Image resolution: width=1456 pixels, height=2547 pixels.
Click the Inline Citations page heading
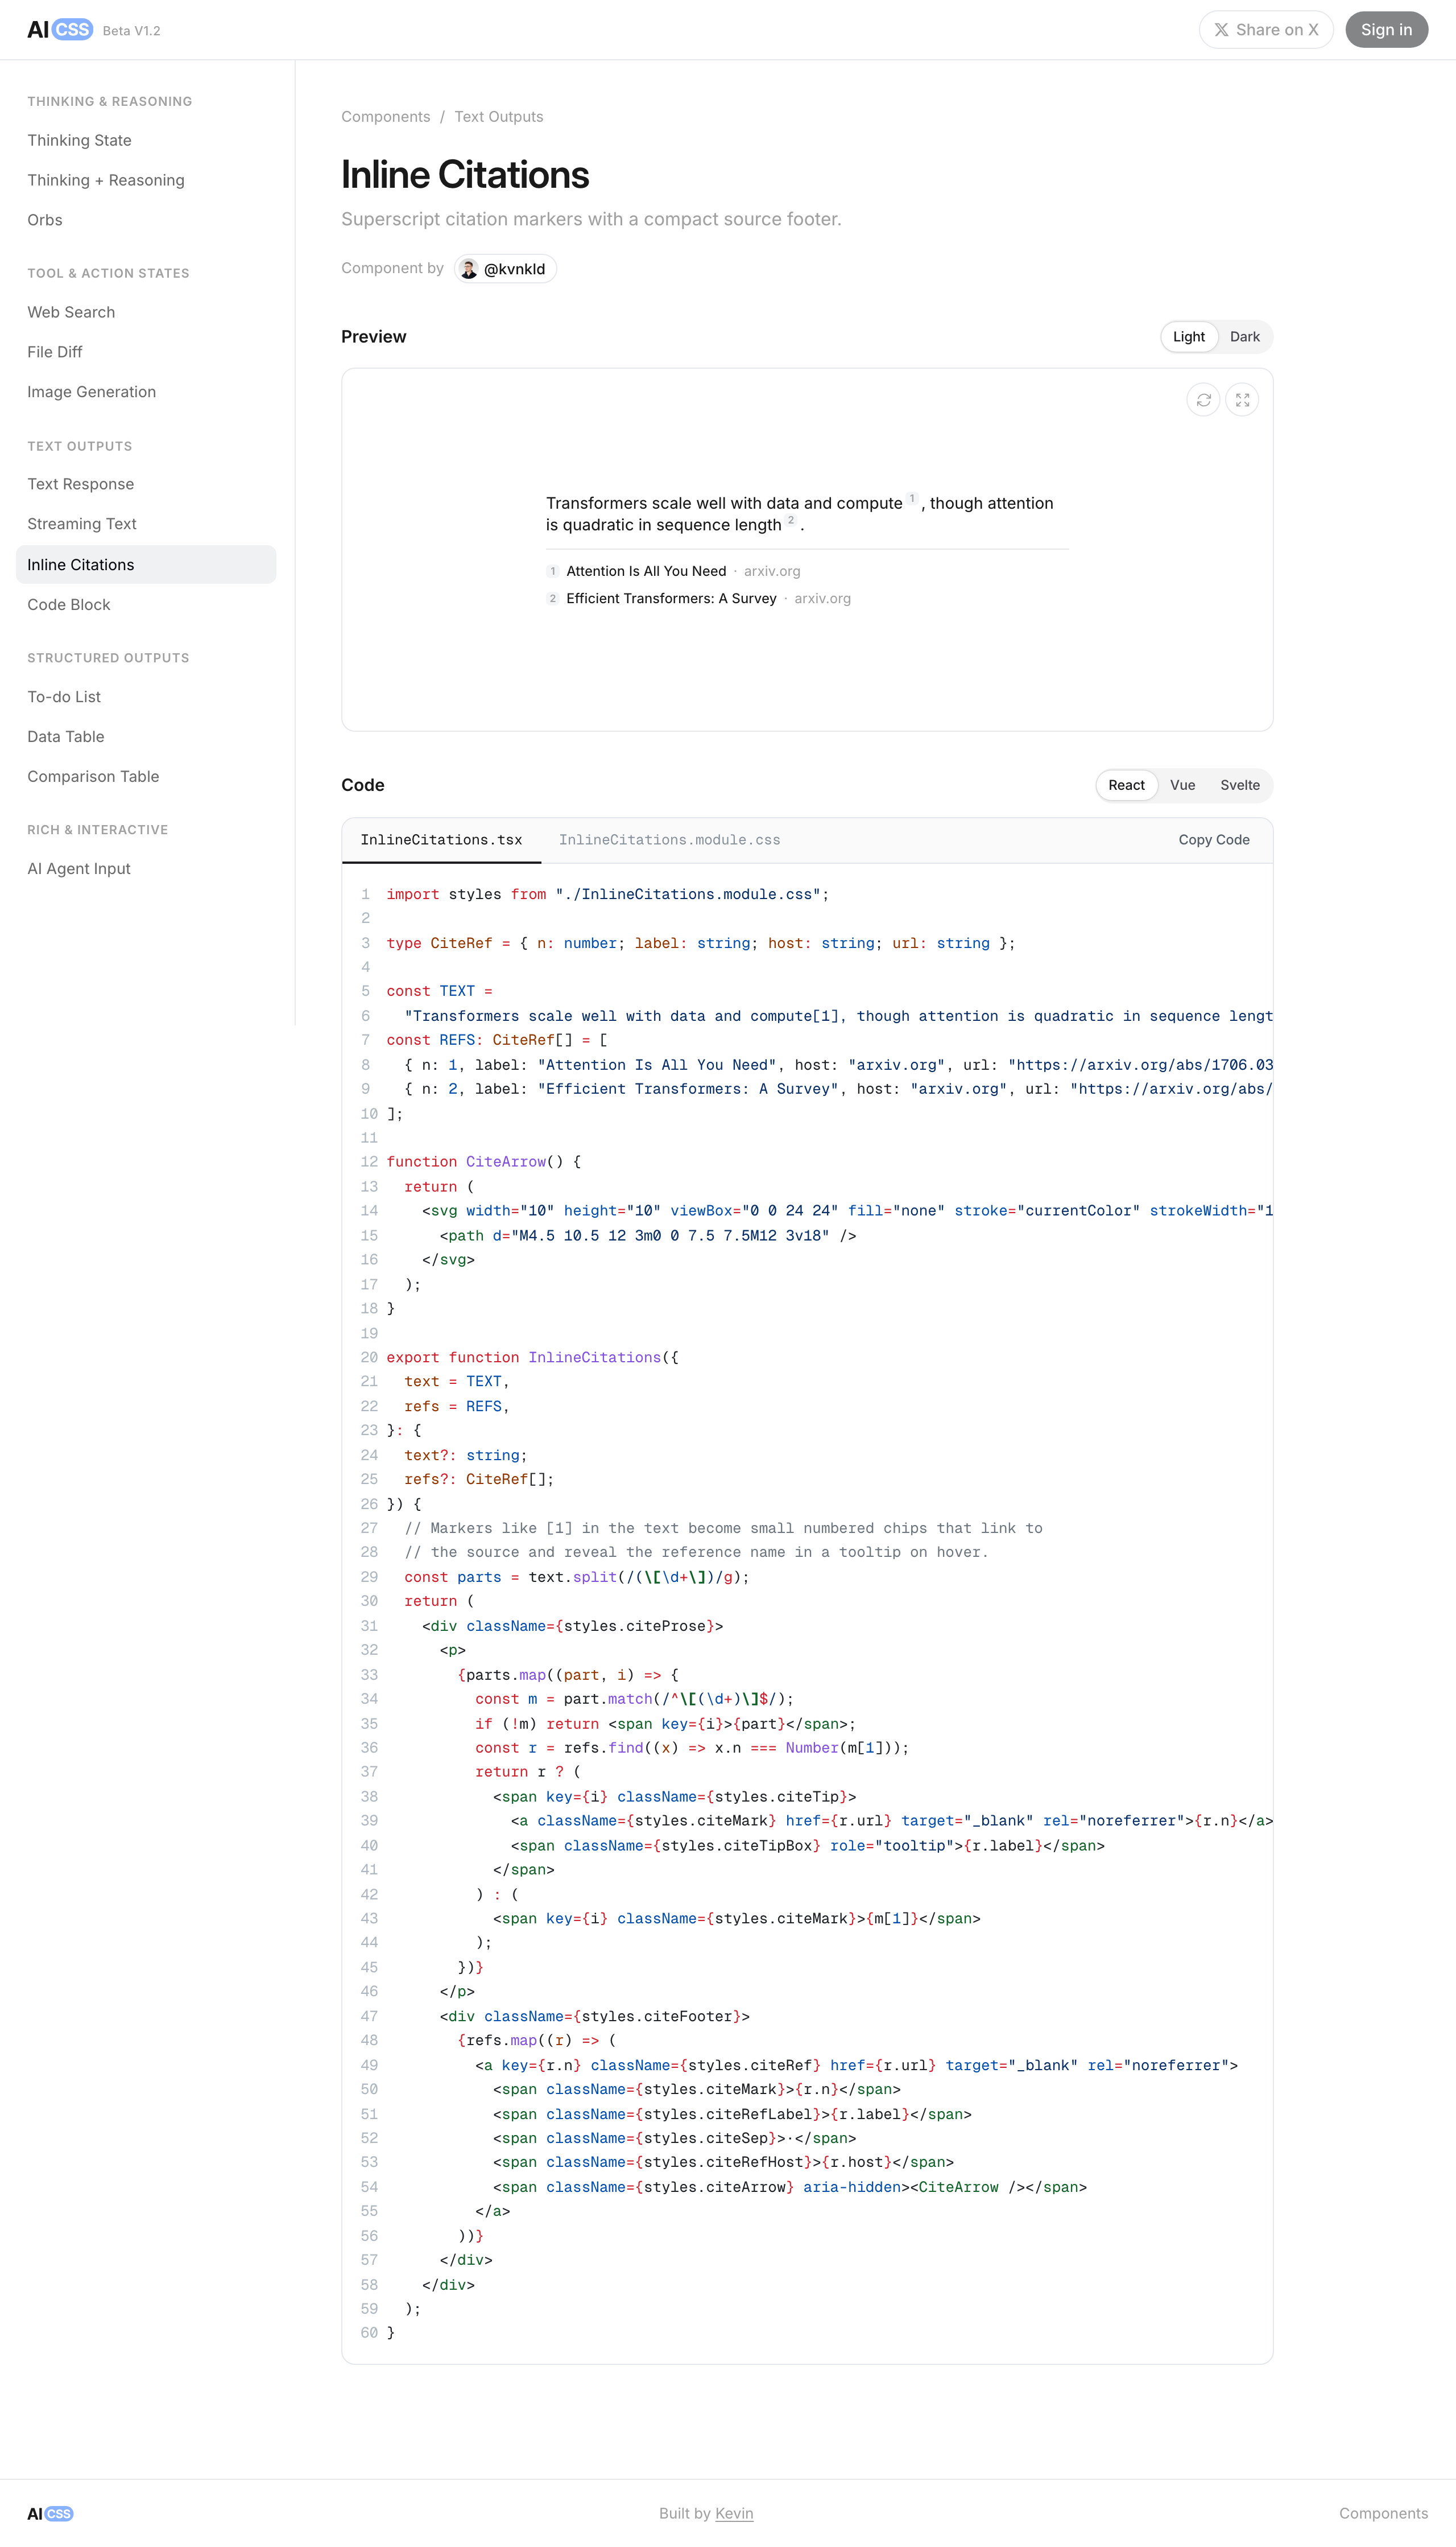[x=465, y=175]
